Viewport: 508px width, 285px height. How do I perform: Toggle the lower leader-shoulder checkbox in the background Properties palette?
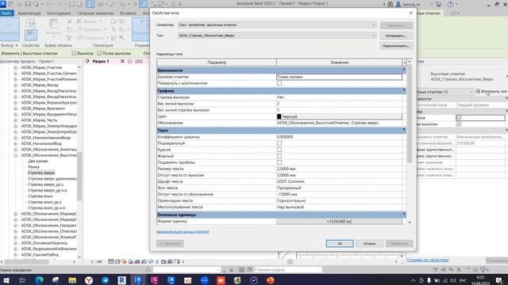click(459, 124)
